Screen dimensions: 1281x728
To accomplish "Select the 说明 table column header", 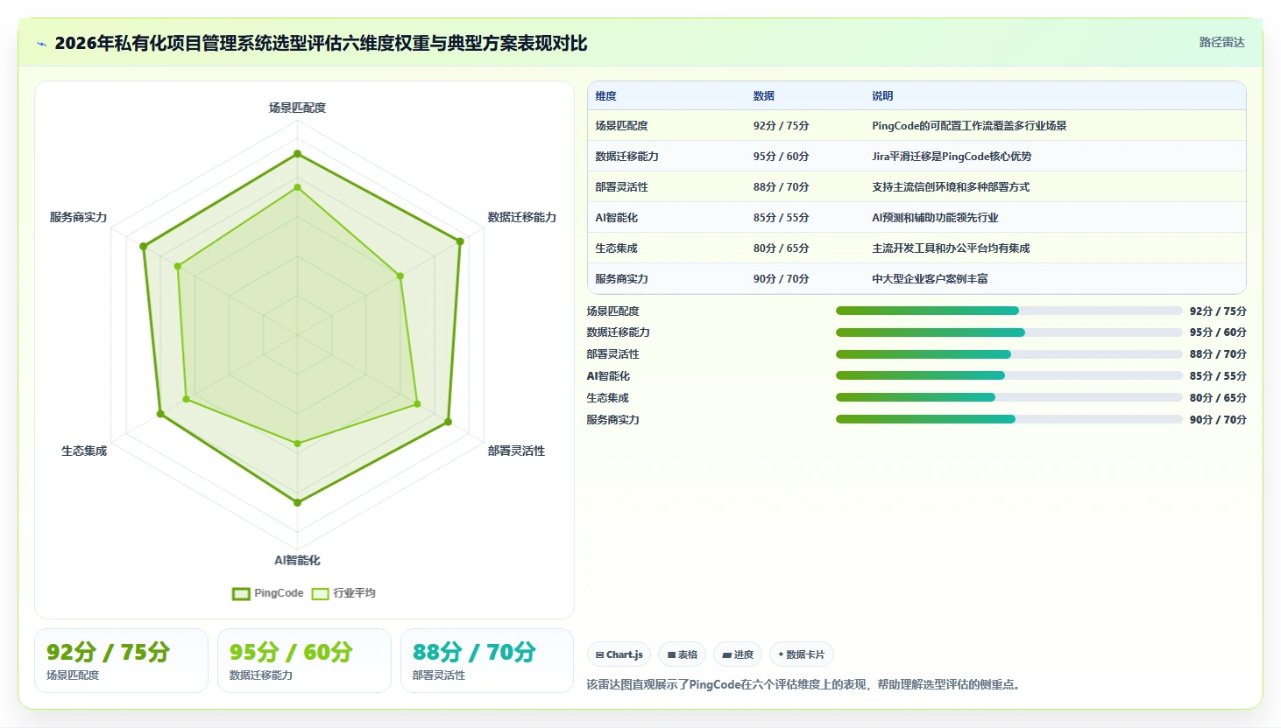I will (x=881, y=96).
